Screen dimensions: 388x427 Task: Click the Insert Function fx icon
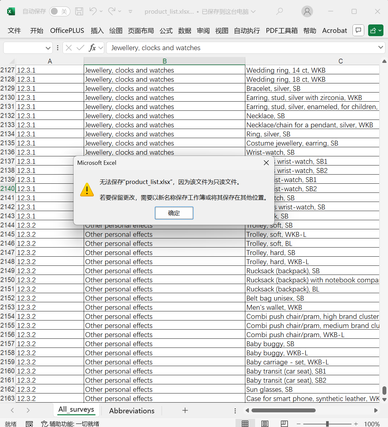tap(92, 48)
